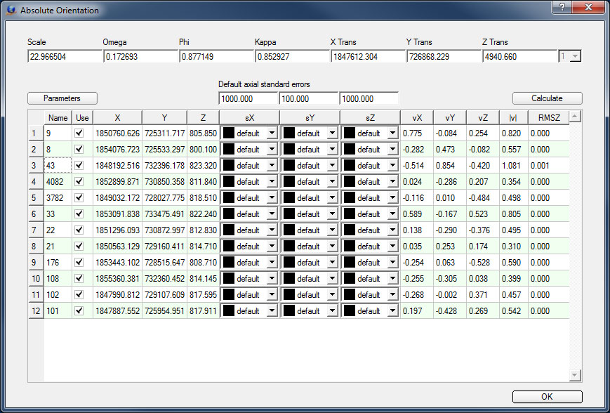Click the black sX swatch for point 108

point(229,279)
